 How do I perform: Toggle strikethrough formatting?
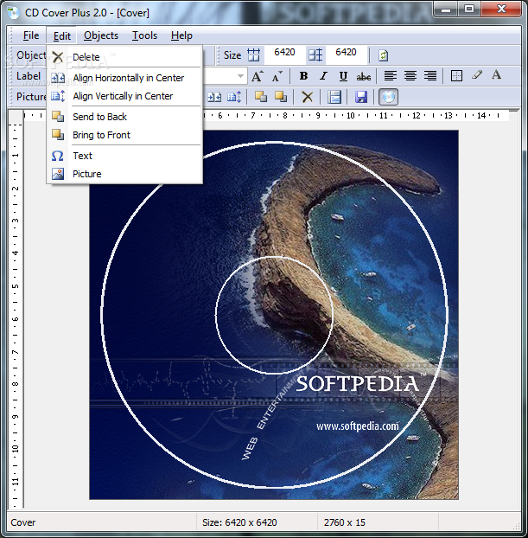(x=364, y=76)
